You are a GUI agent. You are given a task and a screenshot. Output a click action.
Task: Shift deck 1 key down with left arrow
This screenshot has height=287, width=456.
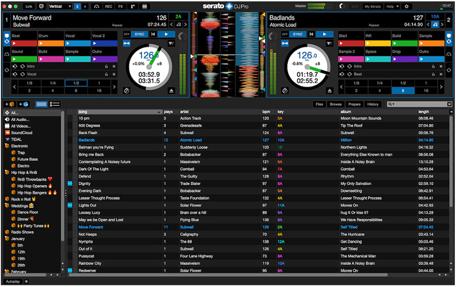171,25
